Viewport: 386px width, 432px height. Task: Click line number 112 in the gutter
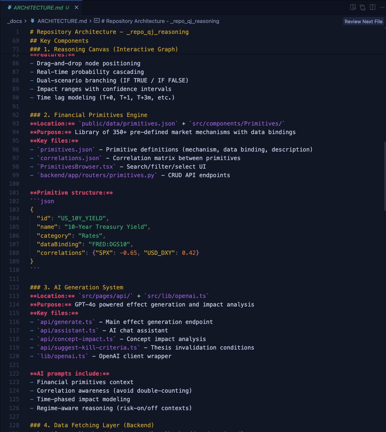pyautogui.click(x=14, y=287)
